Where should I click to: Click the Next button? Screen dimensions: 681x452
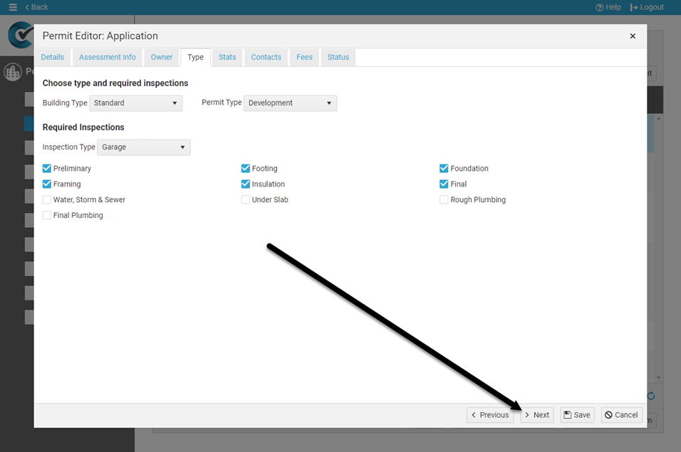[536, 415]
